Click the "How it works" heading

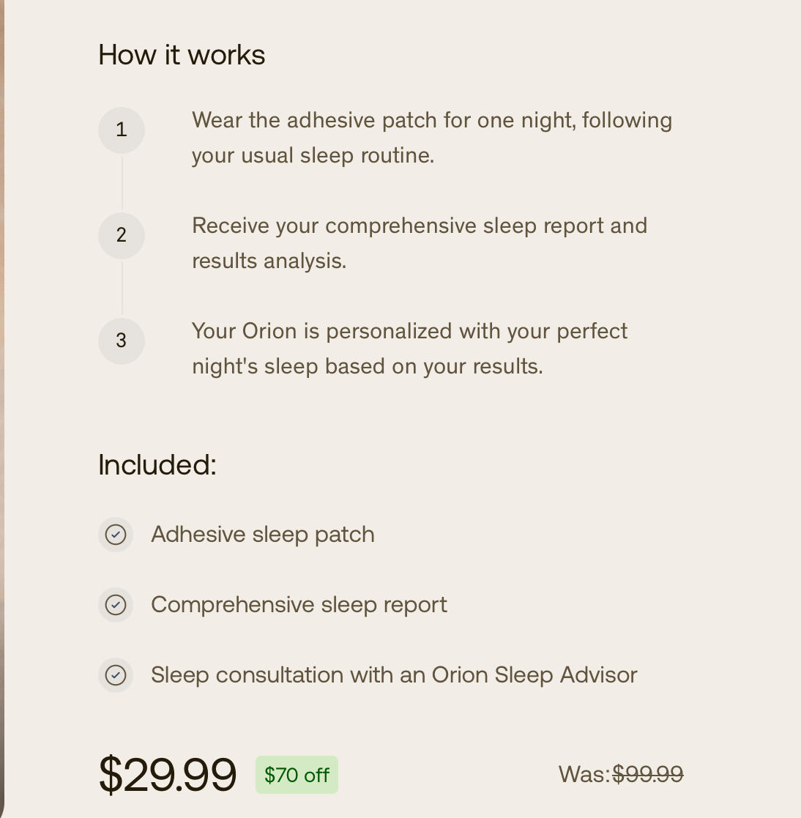pos(182,55)
